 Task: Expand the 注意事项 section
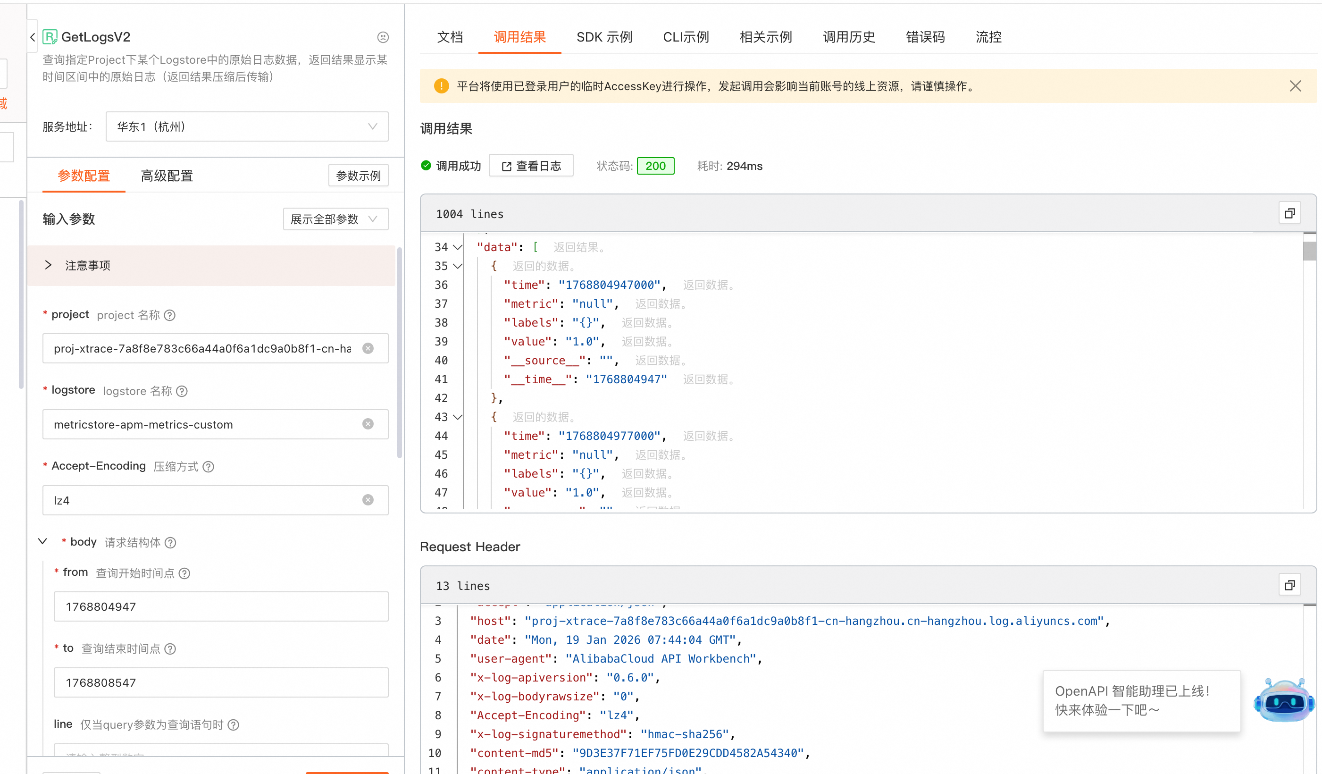pyautogui.click(x=49, y=265)
